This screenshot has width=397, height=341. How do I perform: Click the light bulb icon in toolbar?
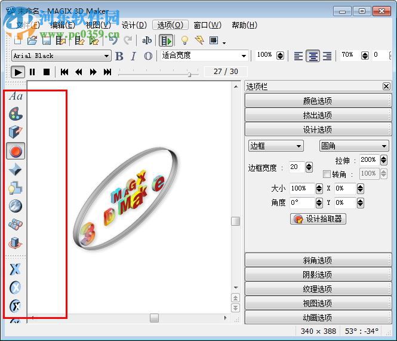point(185,40)
